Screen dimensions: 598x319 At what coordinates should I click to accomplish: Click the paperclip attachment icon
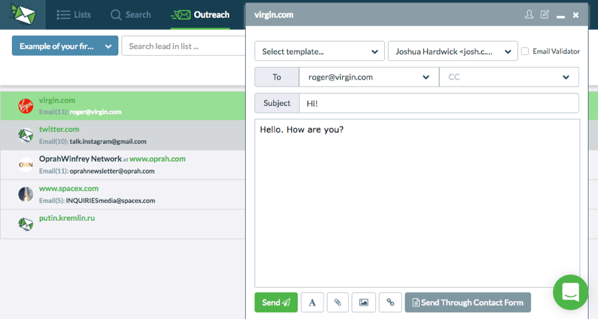pos(338,302)
